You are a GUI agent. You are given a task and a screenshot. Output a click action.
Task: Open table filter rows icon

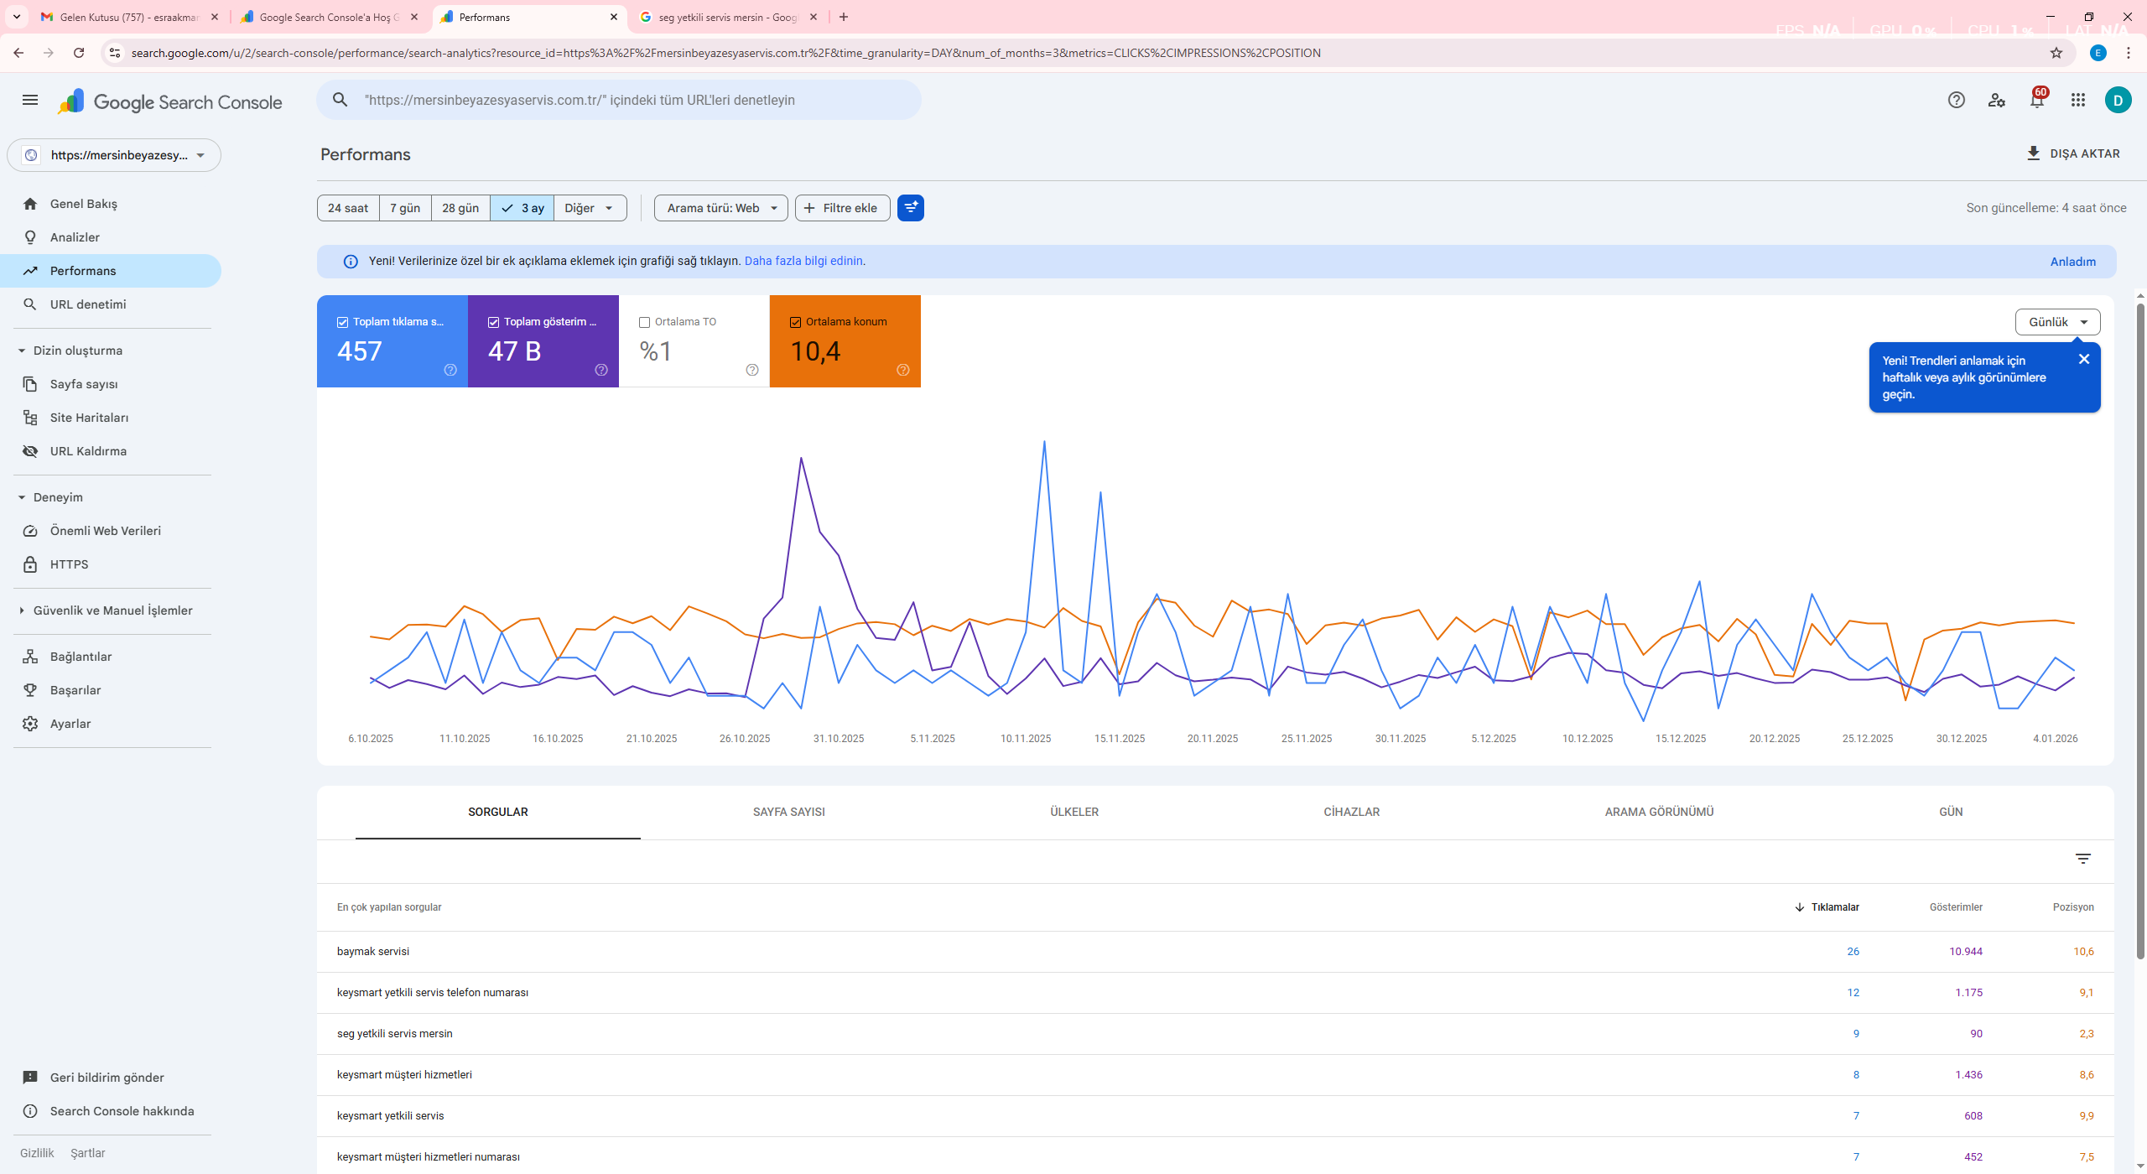[x=2083, y=860]
